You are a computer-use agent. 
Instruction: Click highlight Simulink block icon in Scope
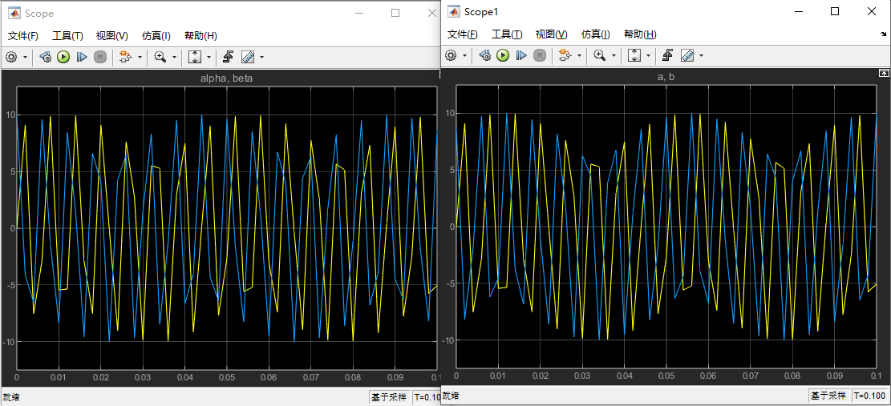(x=126, y=57)
